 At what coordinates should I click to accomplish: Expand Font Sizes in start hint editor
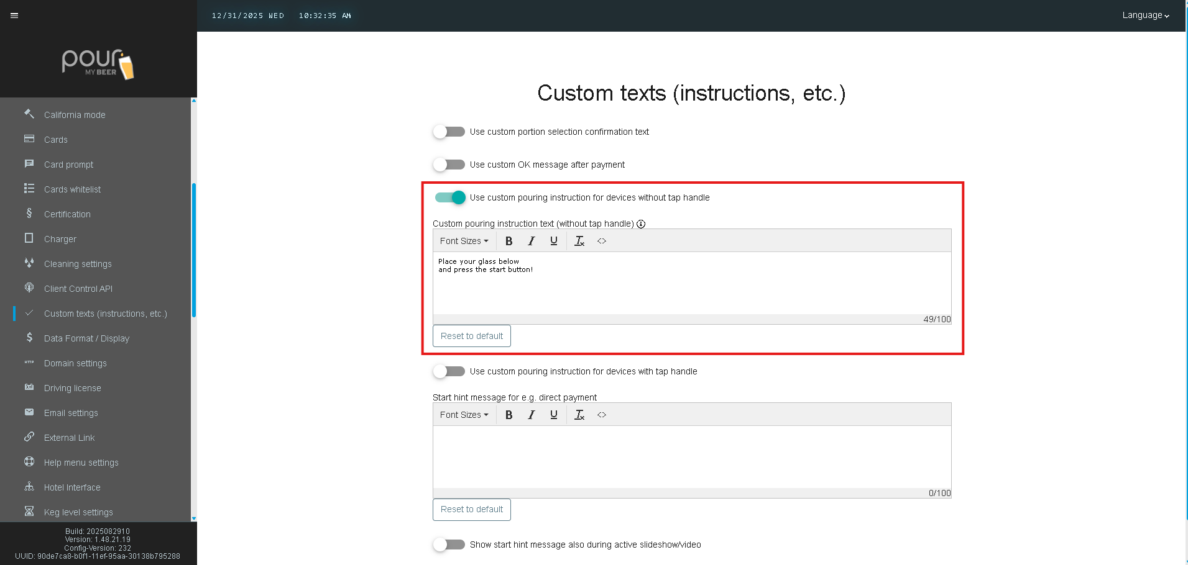tap(464, 415)
